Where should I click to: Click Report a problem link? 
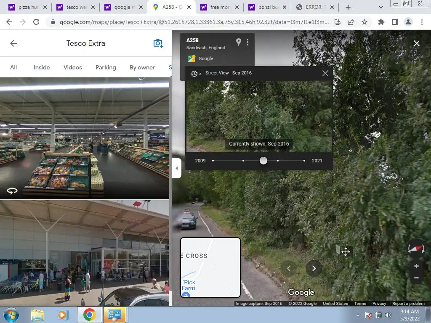pos(408,304)
